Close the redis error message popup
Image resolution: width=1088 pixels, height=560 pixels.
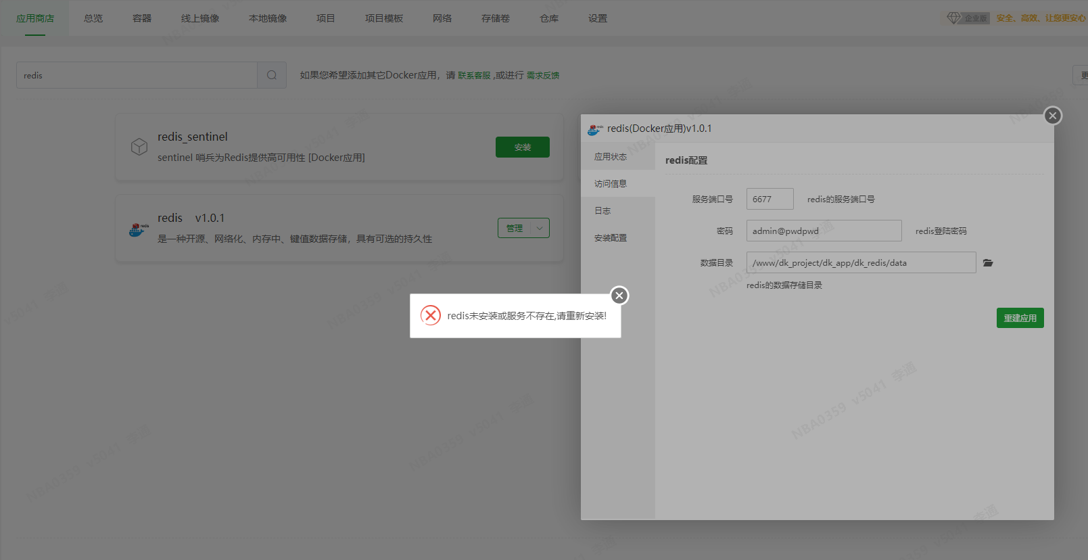pos(619,296)
